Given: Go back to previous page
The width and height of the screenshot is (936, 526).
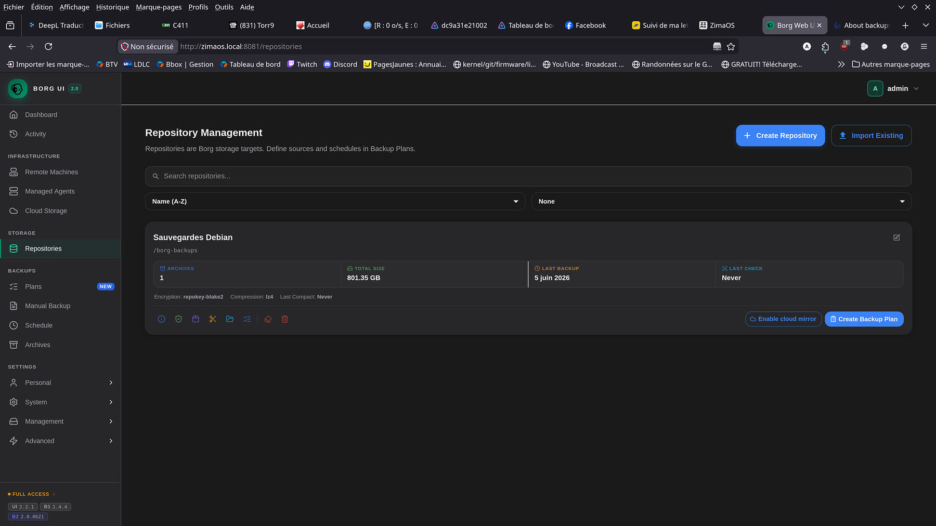Looking at the screenshot, I should (12, 47).
